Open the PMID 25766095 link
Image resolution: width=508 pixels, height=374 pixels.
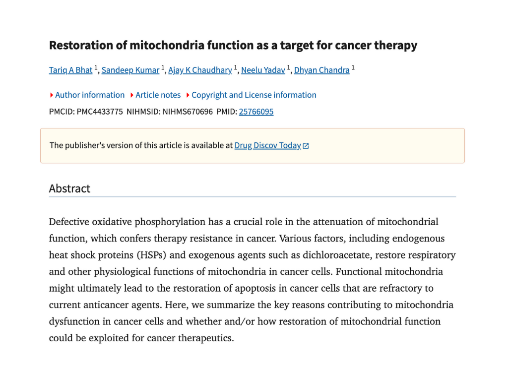point(256,112)
